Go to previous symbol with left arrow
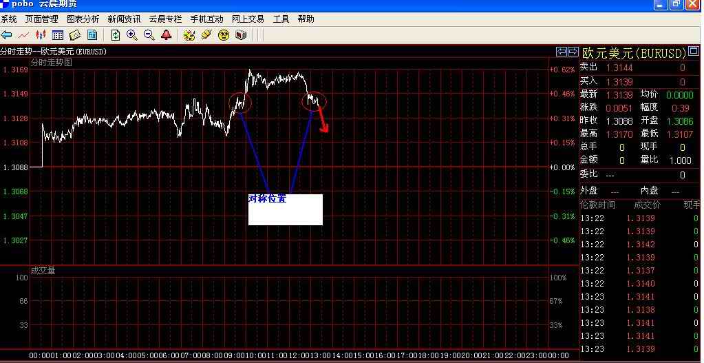This screenshot has height=363, width=704. point(562,51)
